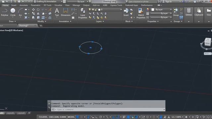Screen dimensions: 212x119
Task: Open the Home ribbon tab
Action: pyautogui.click(x=5, y=5)
